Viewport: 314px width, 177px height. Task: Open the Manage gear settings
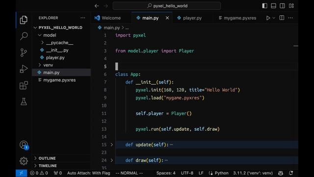point(24,161)
